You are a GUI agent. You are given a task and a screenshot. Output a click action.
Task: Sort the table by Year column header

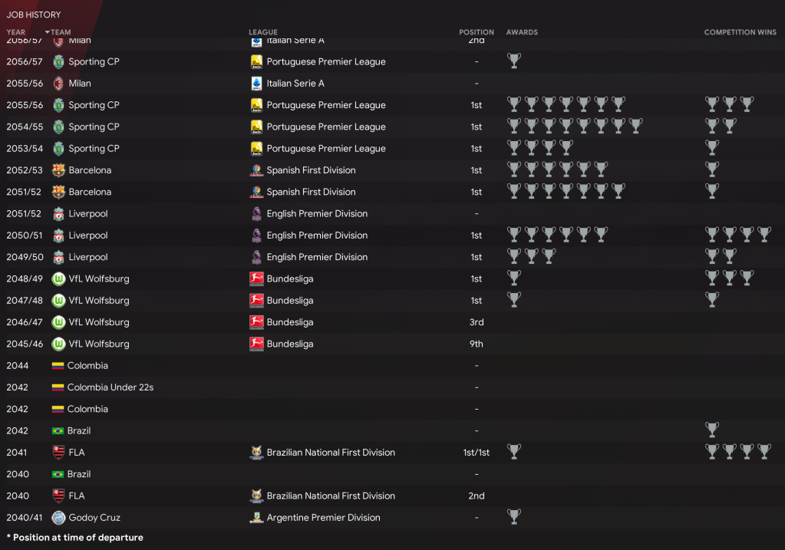pos(16,32)
